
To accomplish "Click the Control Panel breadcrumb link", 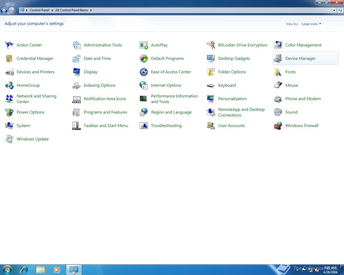I will click(40, 10).
